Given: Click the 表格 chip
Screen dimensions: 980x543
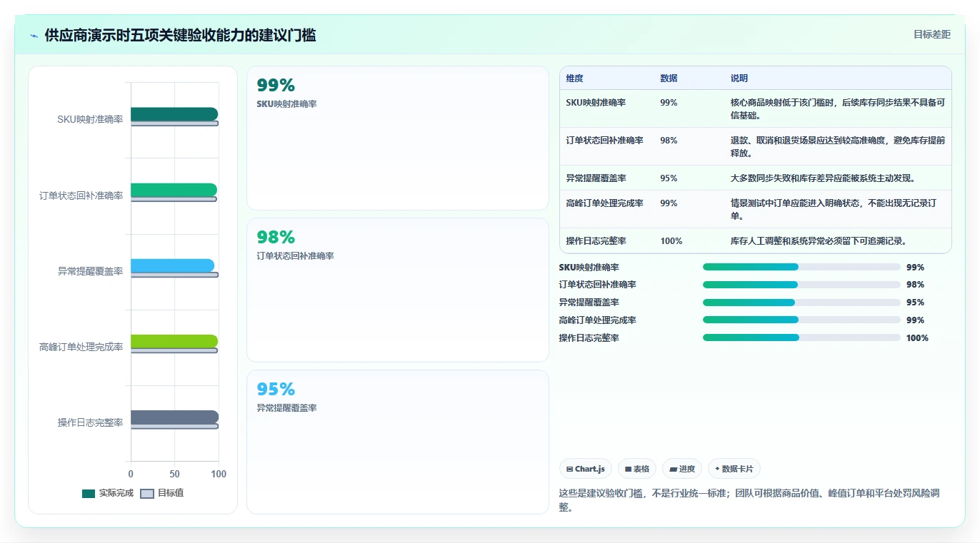Looking at the screenshot, I should [637, 469].
